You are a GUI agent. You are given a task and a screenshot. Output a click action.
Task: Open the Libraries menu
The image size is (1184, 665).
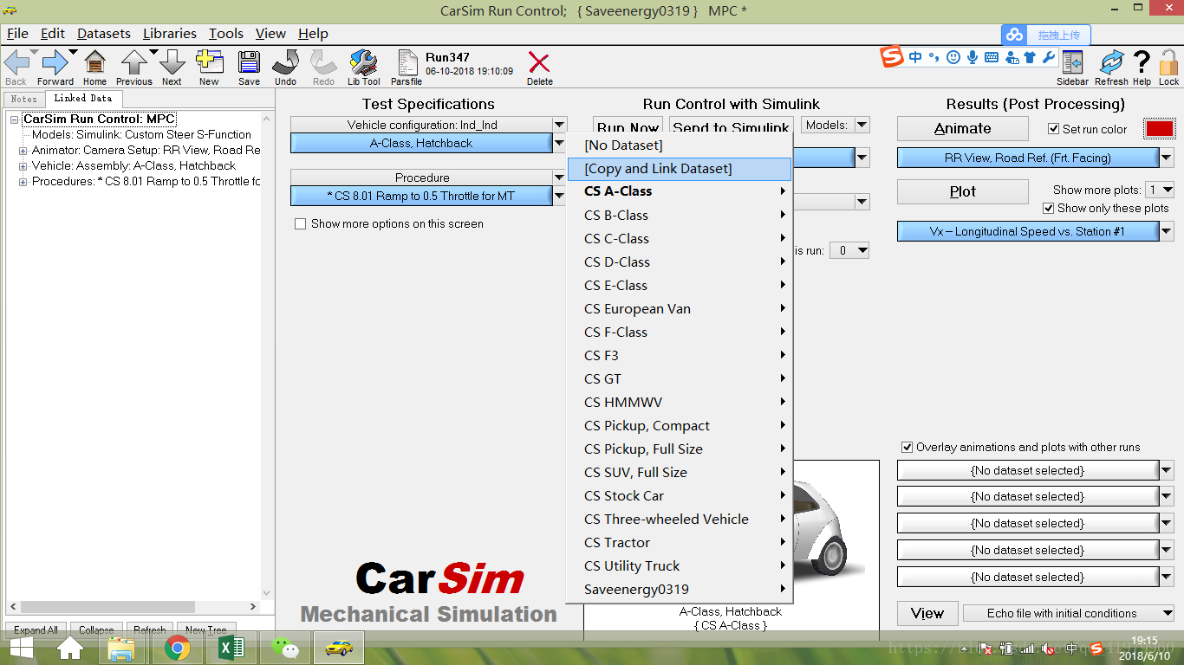169,33
